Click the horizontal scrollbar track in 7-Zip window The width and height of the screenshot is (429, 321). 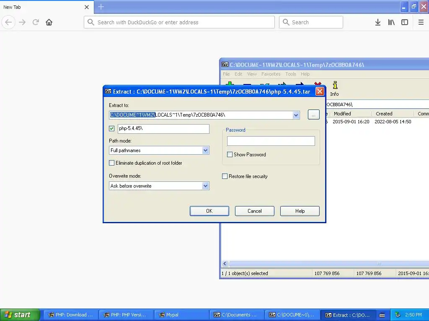click(328, 264)
